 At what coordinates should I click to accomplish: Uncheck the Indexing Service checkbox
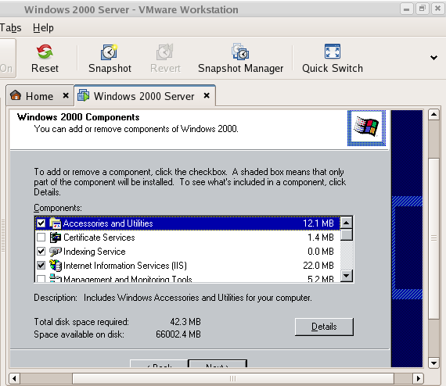(41, 252)
